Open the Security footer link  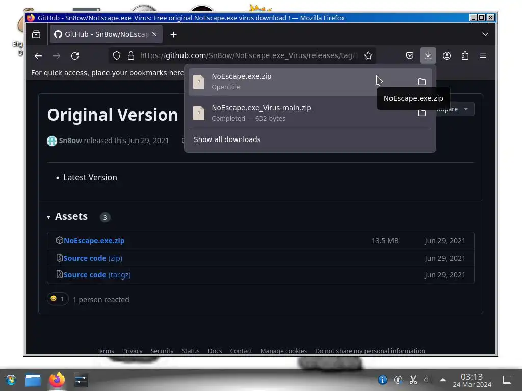coord(162,351)
